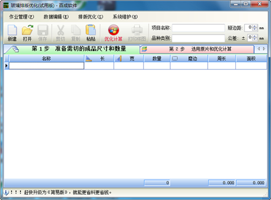Click the 周长 column header
The width and height of the screenshot is (271, 200).
[x=222, y=58]
